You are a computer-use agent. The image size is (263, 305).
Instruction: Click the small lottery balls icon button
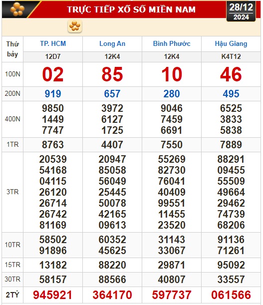[x=75, y=26]
